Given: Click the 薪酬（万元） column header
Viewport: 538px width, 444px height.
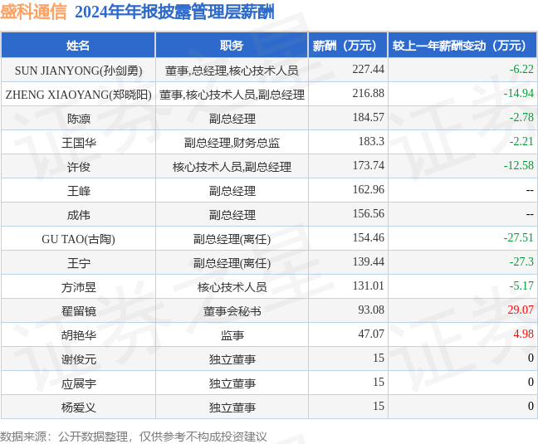Looking at the screenshot, I should coord(348,46).
